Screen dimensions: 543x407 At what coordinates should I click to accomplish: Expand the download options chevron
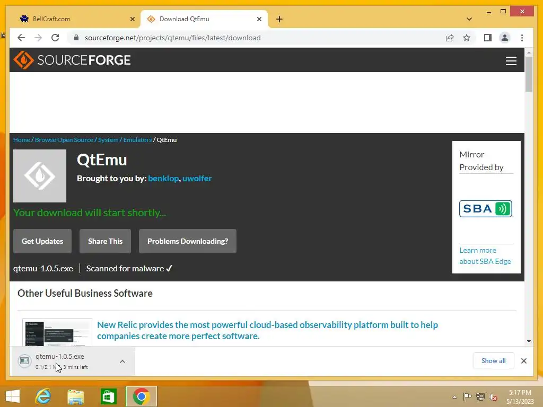122,361
